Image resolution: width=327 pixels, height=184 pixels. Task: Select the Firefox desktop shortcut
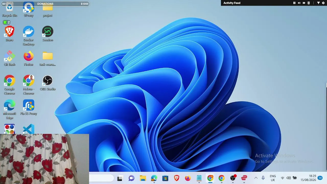click(x=29, y=58)
